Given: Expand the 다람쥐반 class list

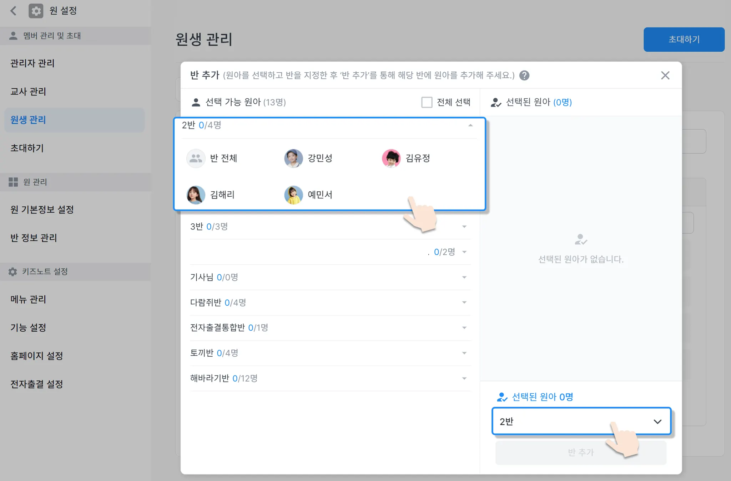Looking at the screenshot, I should tap(464, 302).
